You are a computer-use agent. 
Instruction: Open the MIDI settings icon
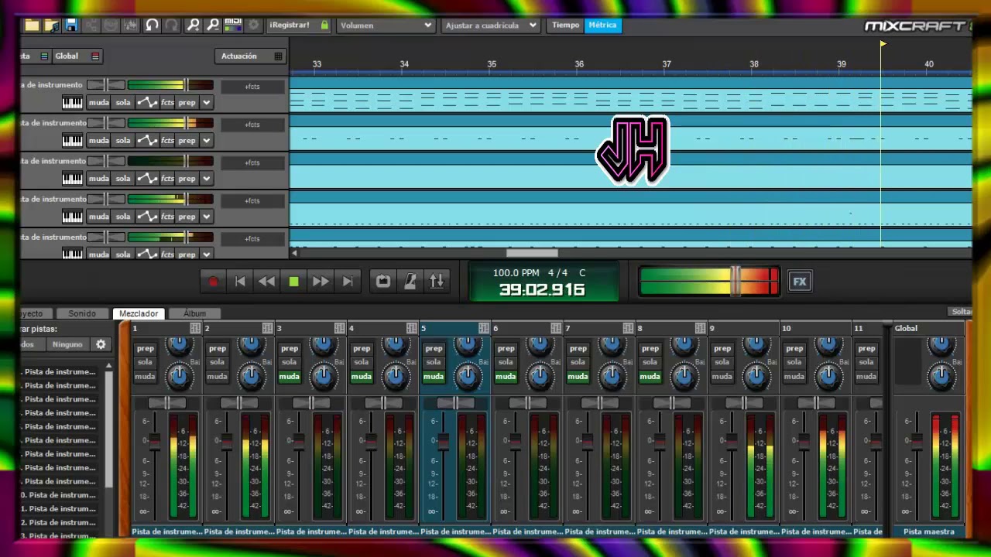click(x=233, y=25)
